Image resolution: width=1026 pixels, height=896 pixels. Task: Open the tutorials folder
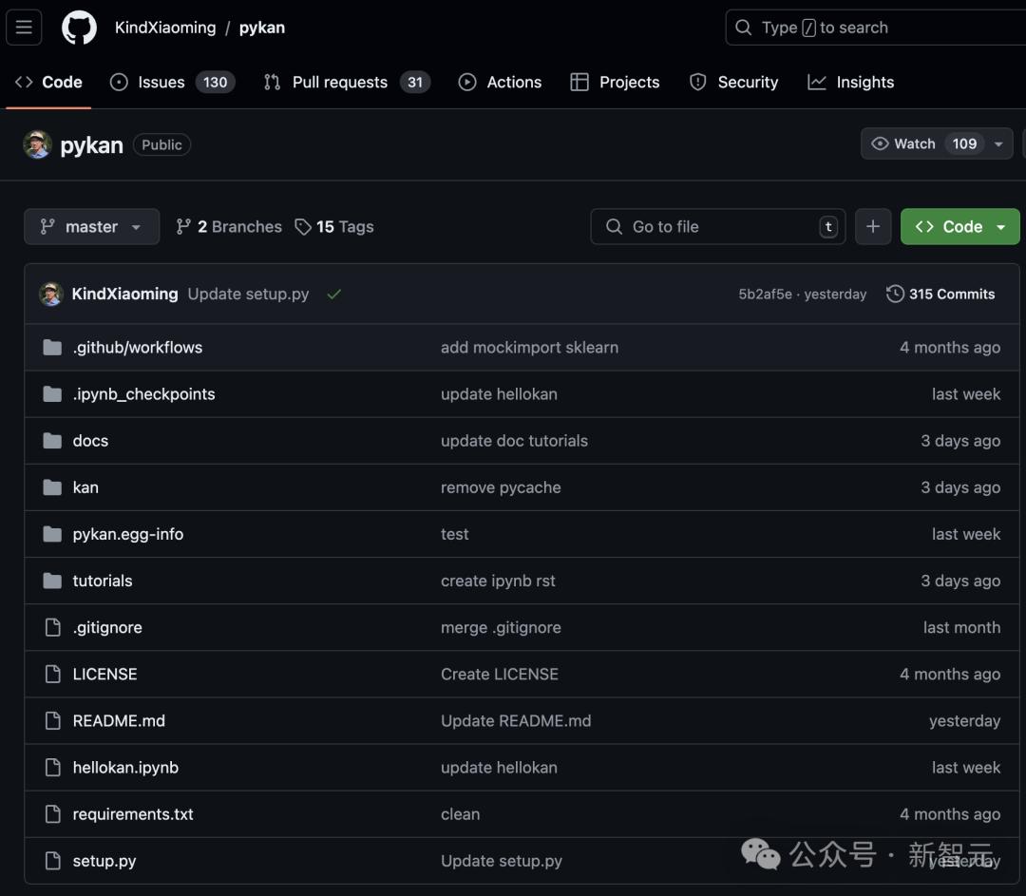pos(103,581)
